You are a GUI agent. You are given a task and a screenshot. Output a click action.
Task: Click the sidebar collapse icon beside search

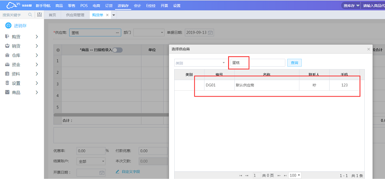click(39, 15)
